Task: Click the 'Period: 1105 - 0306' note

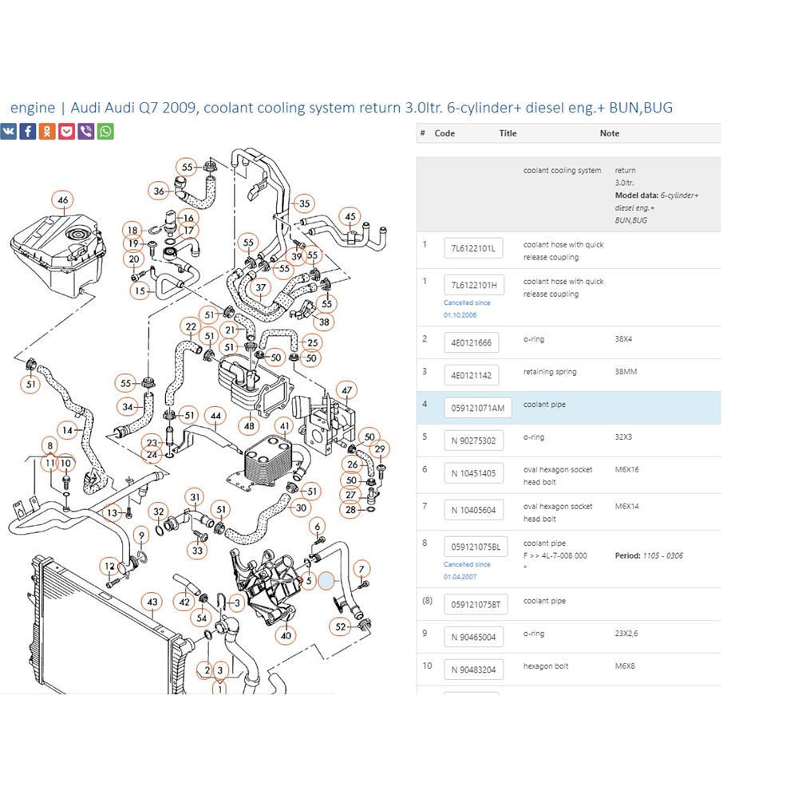Action: coord(649,555)
